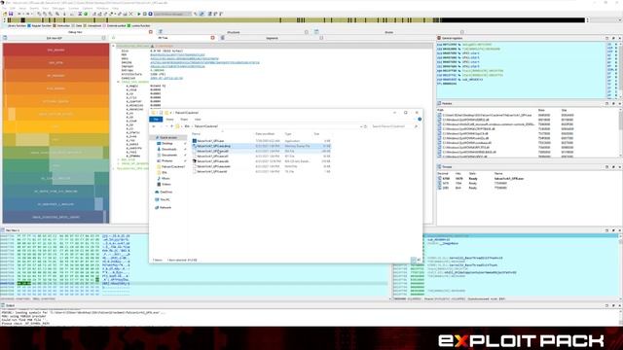The width and height of the screenshot is (623, 350).
Task: Sort files by Date modified column
Action: click(265, 134)
